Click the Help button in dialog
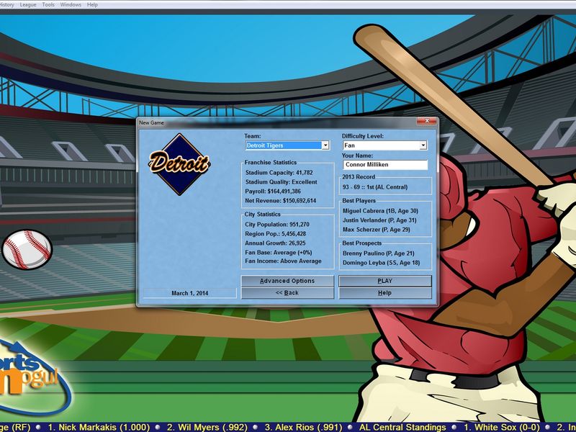 (x=385, y=293)
